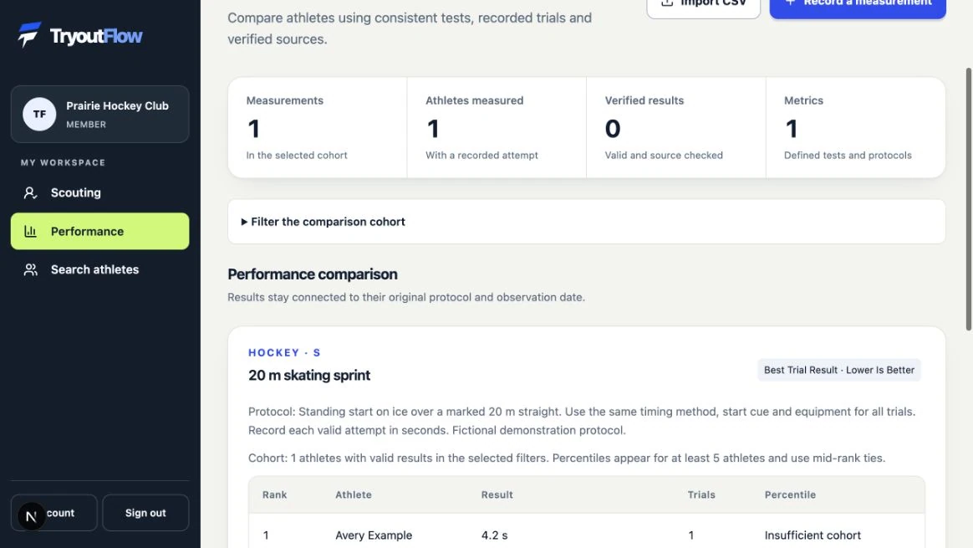Click the Percentile column header
The height and width of the screenshot is (548, 973).
pos(790,494)
